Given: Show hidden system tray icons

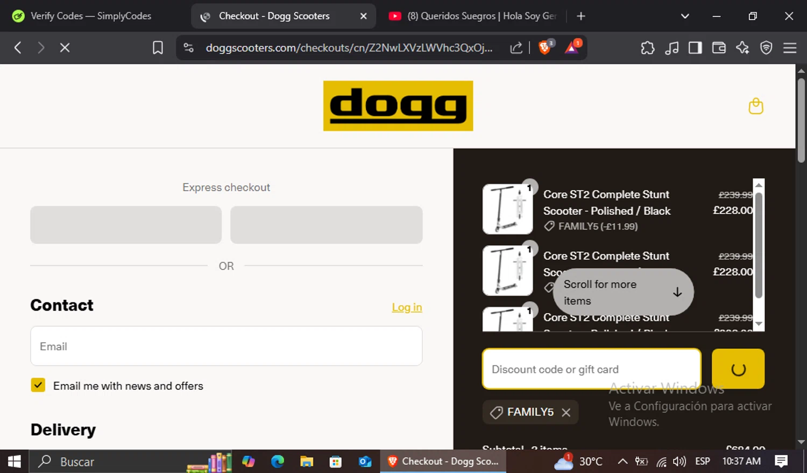Looking at the screenshot, I should 622,461.
